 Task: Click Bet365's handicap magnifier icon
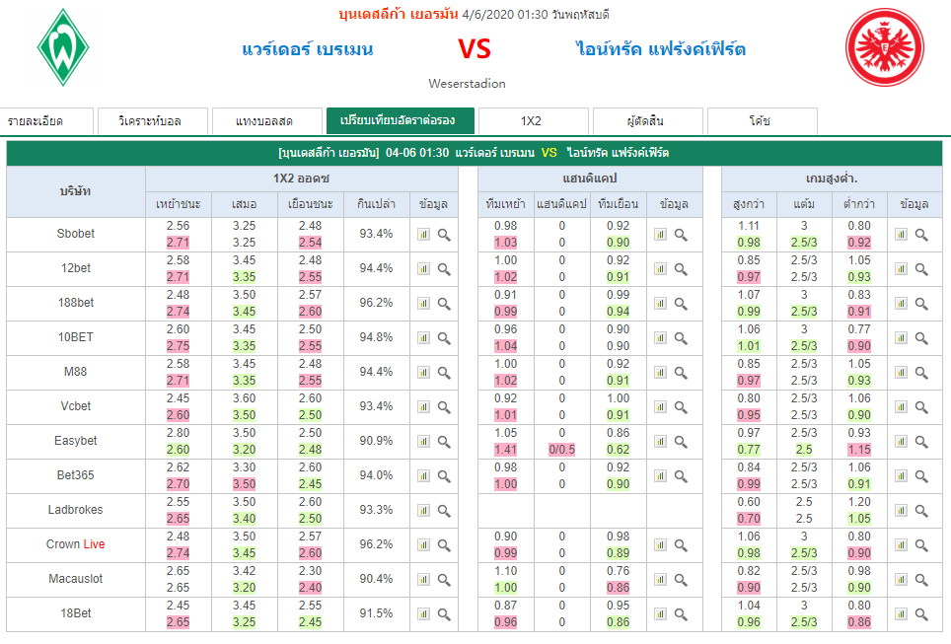[681, 476]
